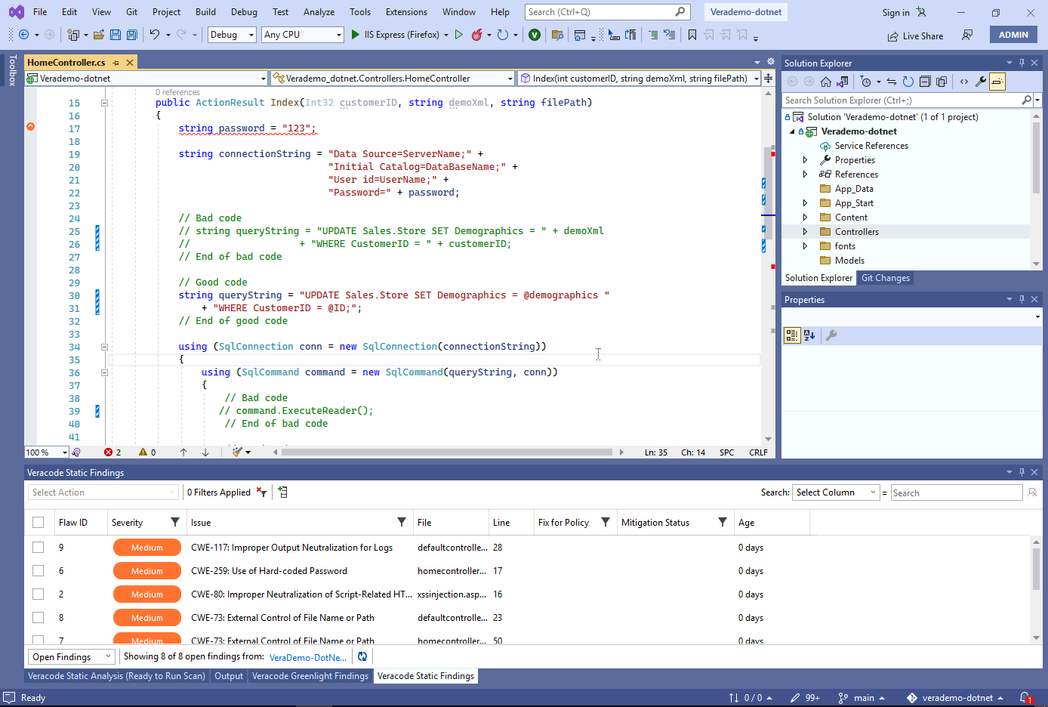Click the Hot Reload flame icon

click(x=476, y=35)
